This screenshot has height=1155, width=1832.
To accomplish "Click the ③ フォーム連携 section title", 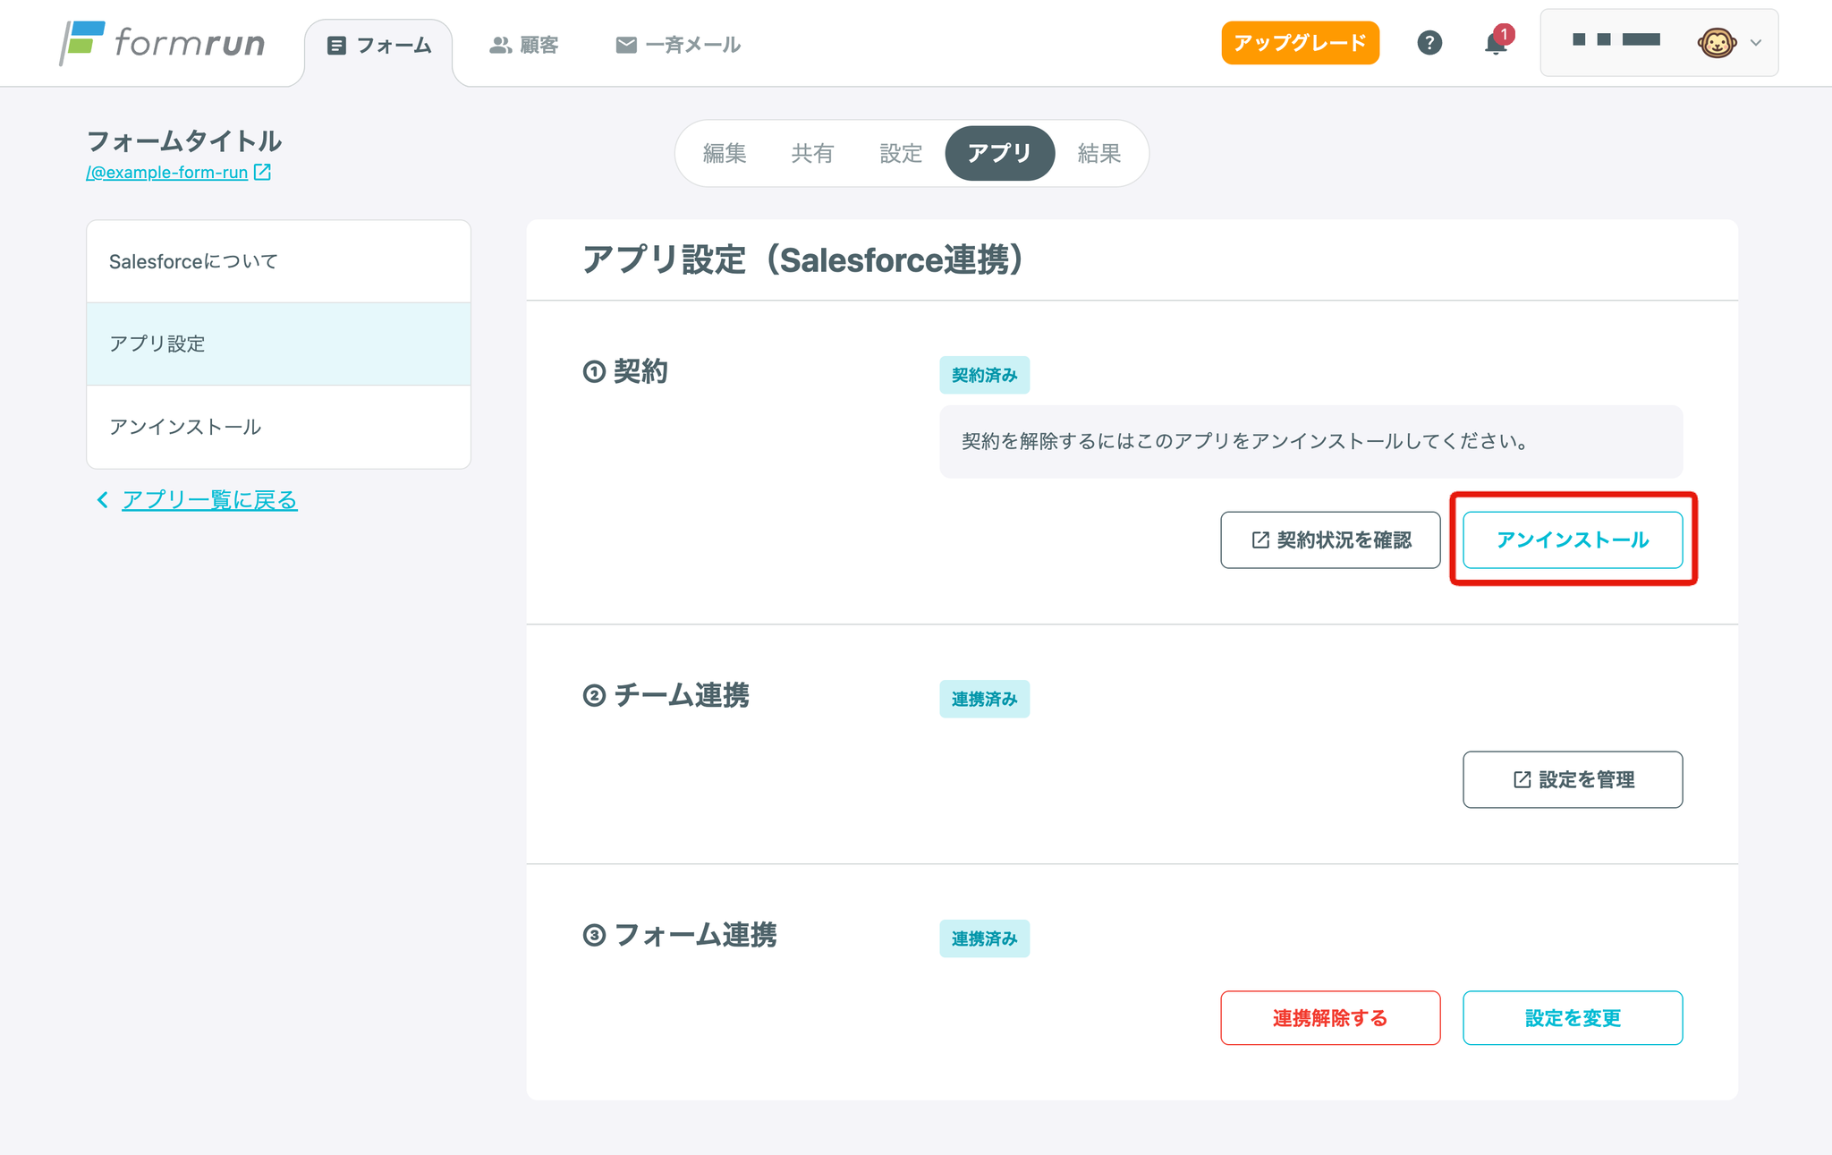I will (x=680, y=935).
